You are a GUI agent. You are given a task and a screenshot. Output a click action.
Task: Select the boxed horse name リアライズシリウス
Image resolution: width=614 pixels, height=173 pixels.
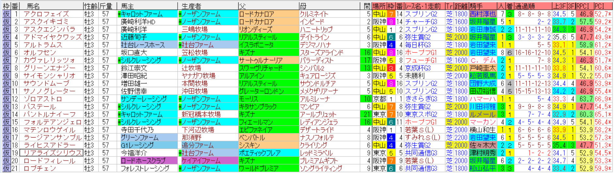pyautogui.click(x=52, y=153)
